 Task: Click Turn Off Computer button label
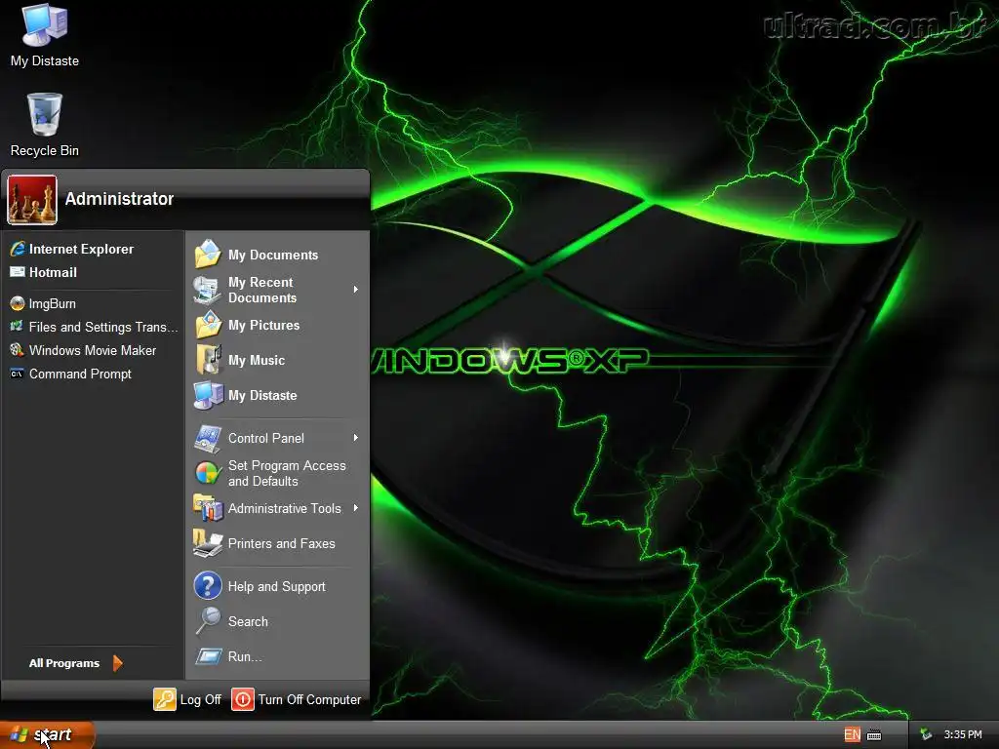tap(309, 699)
